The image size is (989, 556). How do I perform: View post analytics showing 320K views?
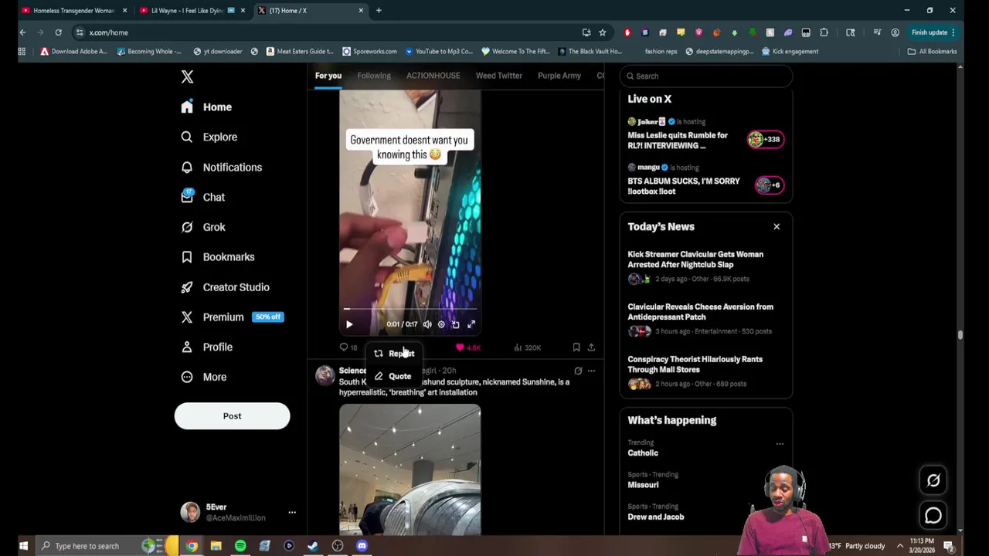[x=527, y=347]
